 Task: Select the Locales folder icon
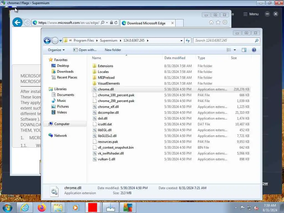coord(94,72)
